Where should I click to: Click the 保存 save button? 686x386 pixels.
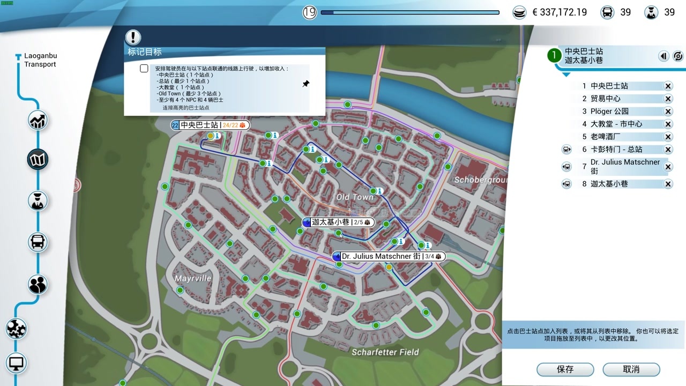click(565, 369)
